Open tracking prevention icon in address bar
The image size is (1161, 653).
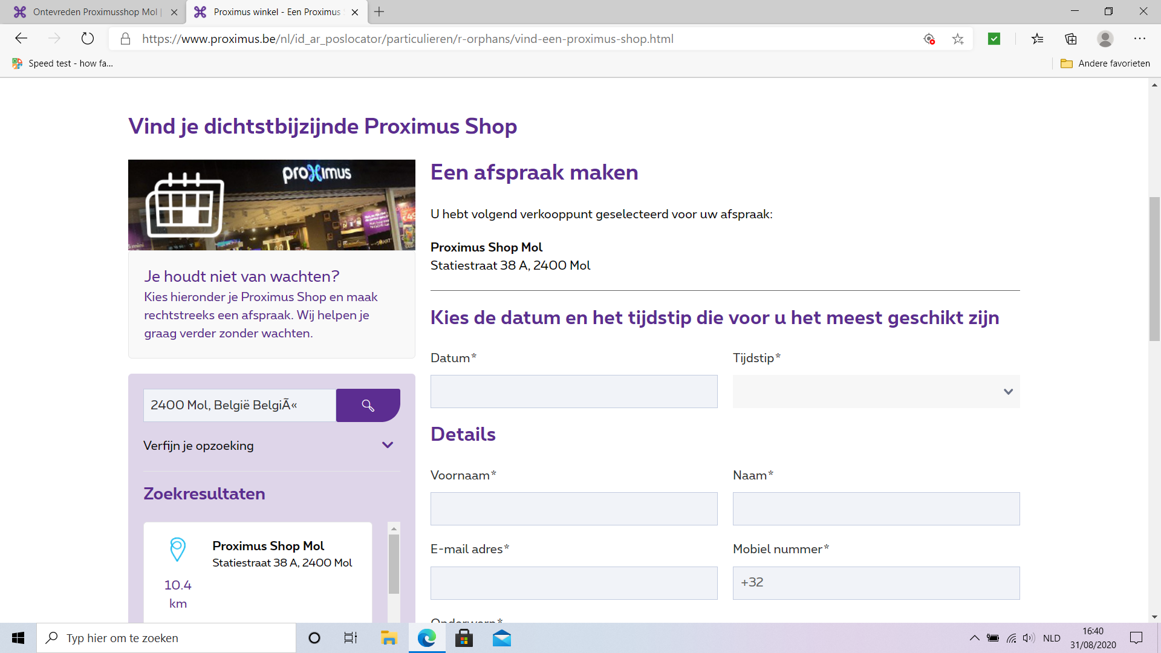[929, 39]
